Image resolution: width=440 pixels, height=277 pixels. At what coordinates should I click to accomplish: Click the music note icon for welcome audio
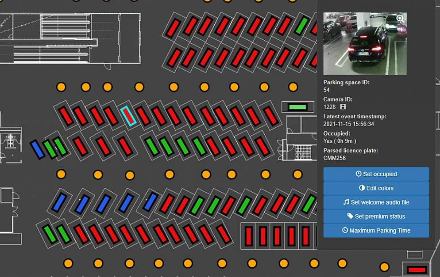pyautogui.click(x=346, y=202)
